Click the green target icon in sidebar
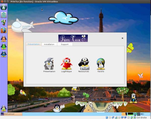151x119 pixels. (x=4, y=15)
